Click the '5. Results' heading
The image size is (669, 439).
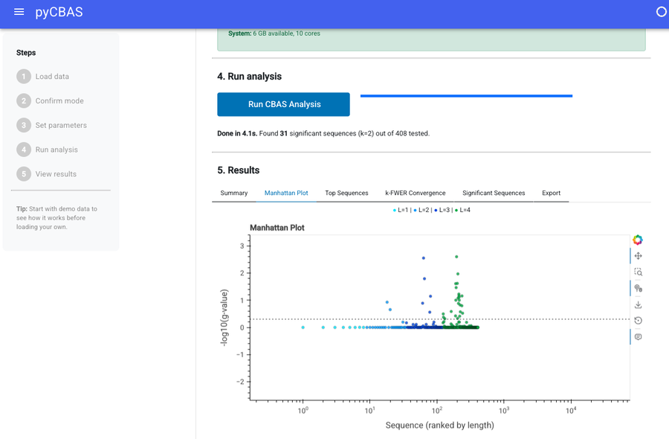pyautogui.click(x=238, y=170)
